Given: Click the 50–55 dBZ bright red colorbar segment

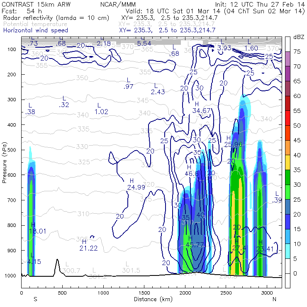Looking at the screenshot, I should [288, 118].
